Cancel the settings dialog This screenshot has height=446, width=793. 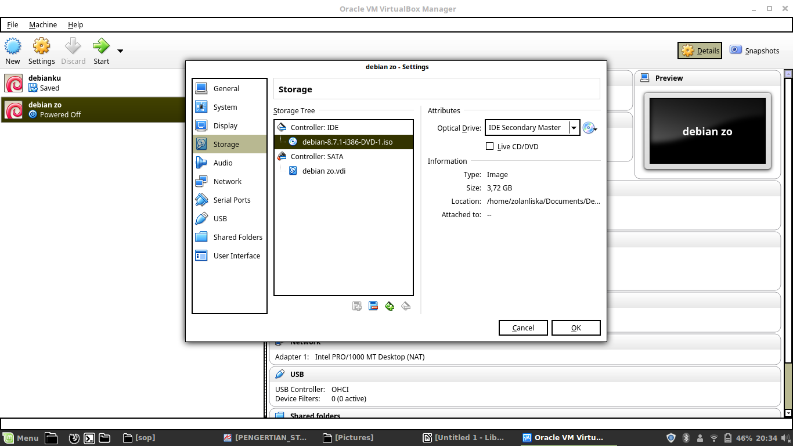point(522,328)
